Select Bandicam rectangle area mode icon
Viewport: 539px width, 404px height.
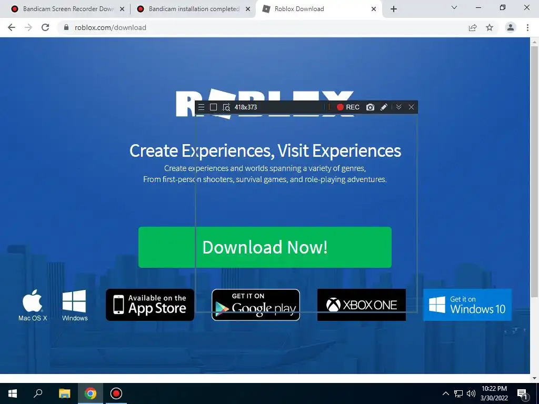(x=214, y=107)
